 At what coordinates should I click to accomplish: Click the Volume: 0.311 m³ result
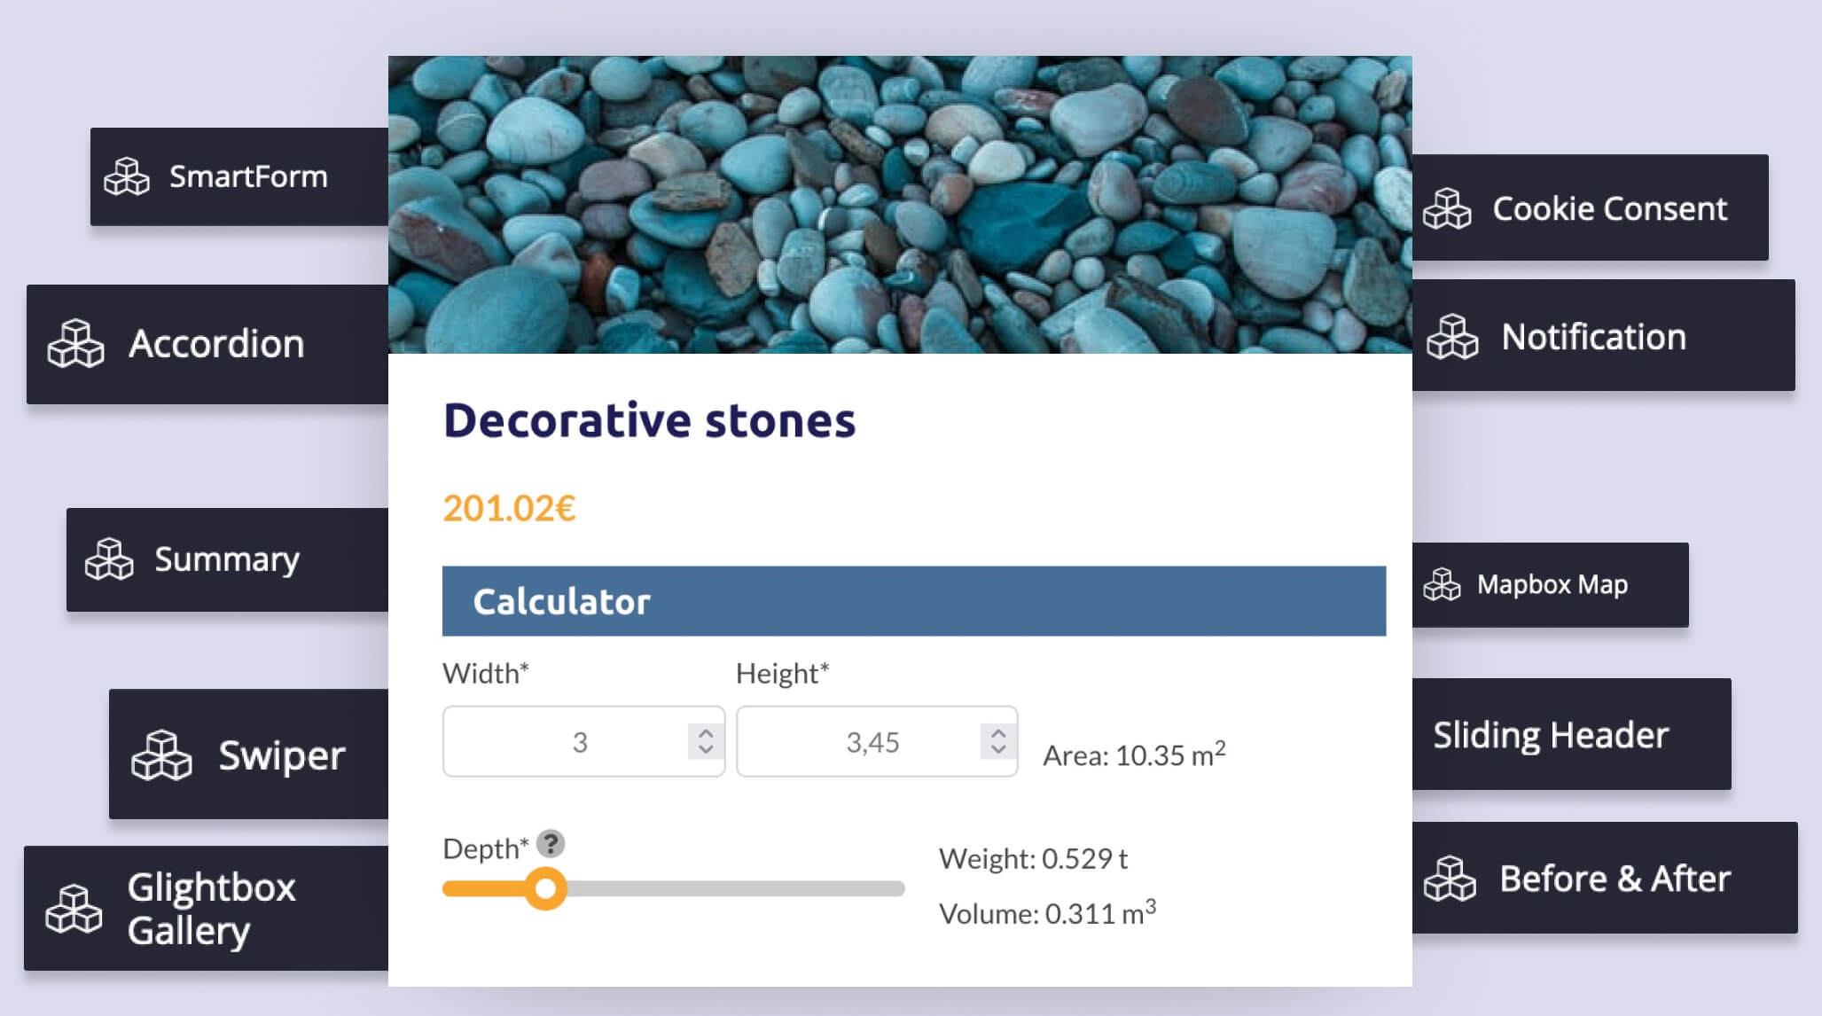click(1047, 912)
